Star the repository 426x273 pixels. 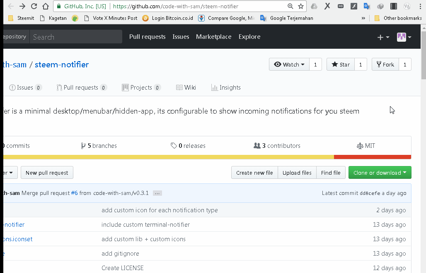tap(340, 64)
